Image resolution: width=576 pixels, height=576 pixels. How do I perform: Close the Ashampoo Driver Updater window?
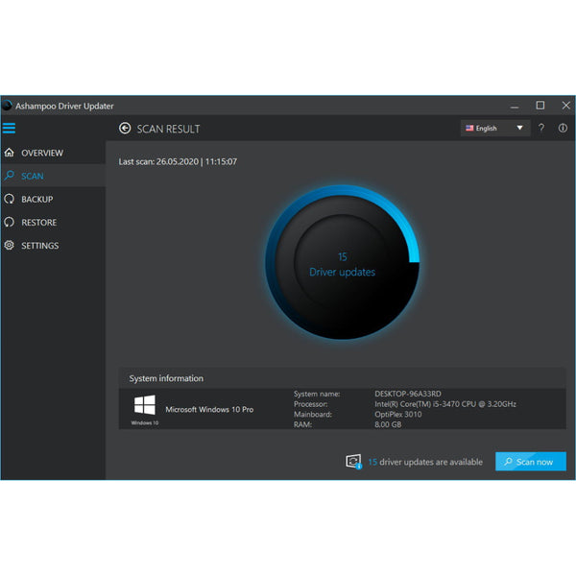[x=566, y=106]
